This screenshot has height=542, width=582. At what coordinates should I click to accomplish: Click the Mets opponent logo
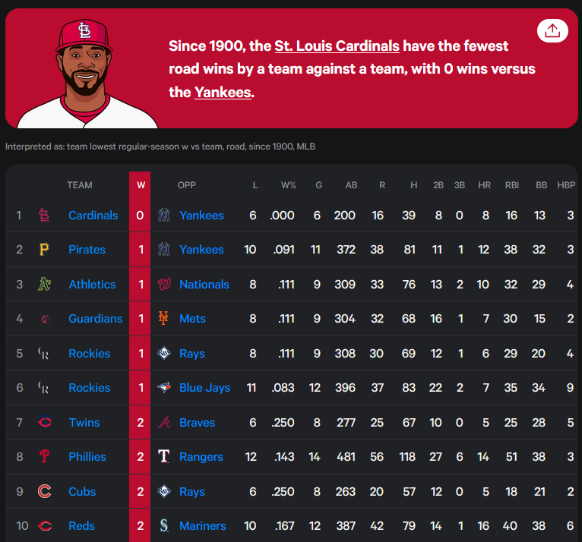click(x=163, y=318)
